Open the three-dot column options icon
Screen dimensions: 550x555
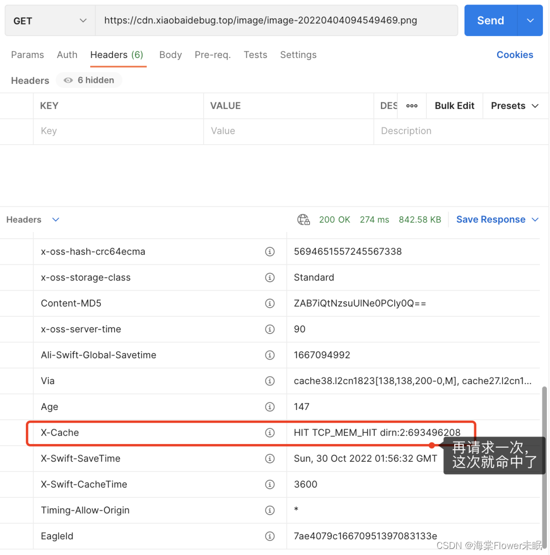click(411, 106)
